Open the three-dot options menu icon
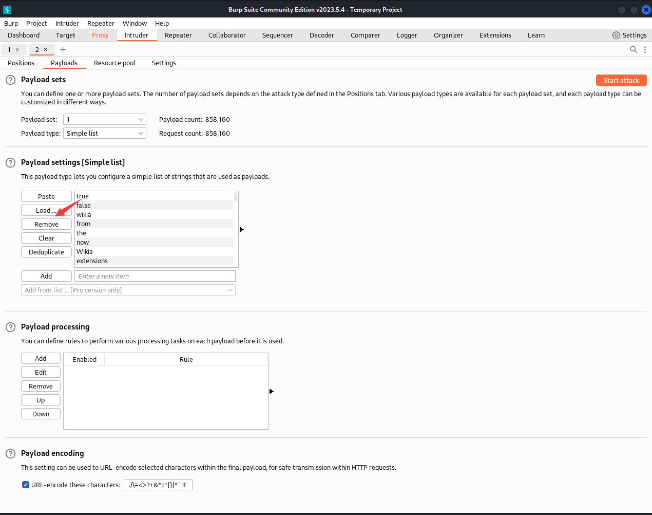This screenshot has height=515, width=652. coord(645,50)
